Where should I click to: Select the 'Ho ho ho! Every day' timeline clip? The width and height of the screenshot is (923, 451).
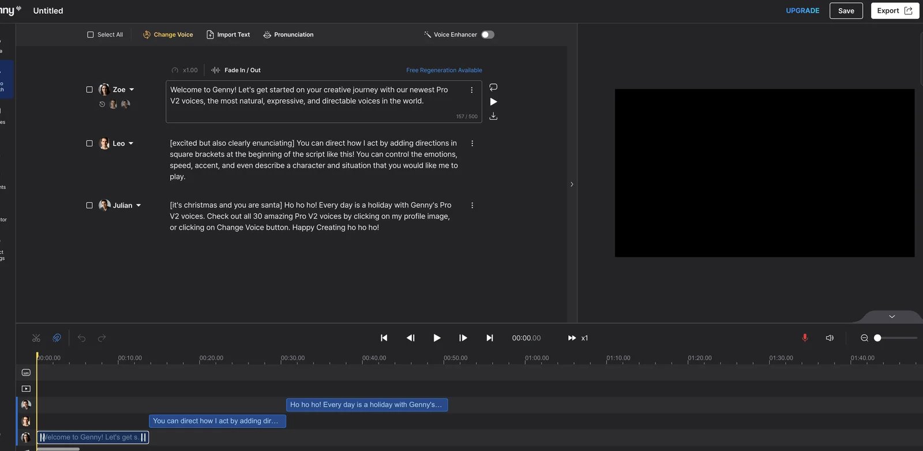367,405
